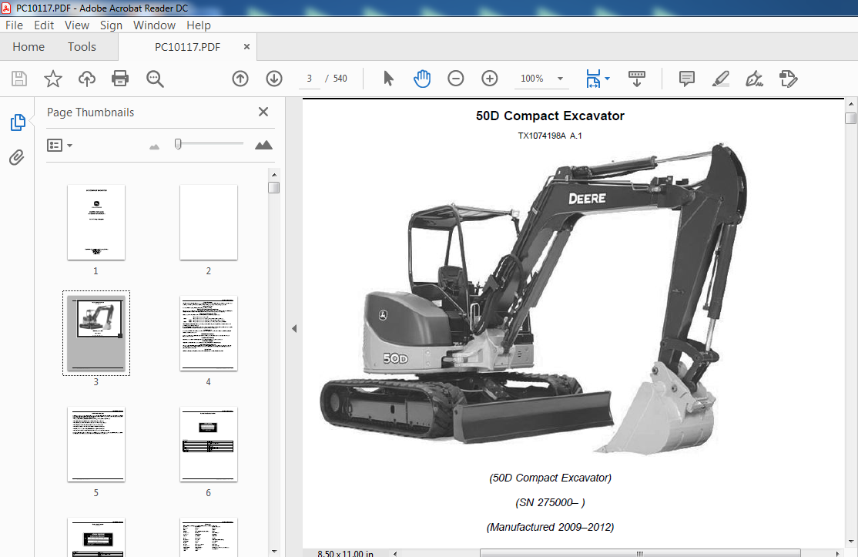The width and height of the screenshot is (858, 557).
Task: Open the Attachments paperclip panel
Action: 17,158
